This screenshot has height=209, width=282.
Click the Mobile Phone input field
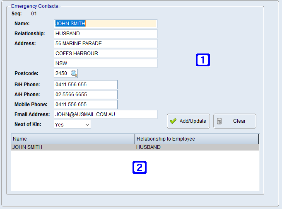(86, 104)
